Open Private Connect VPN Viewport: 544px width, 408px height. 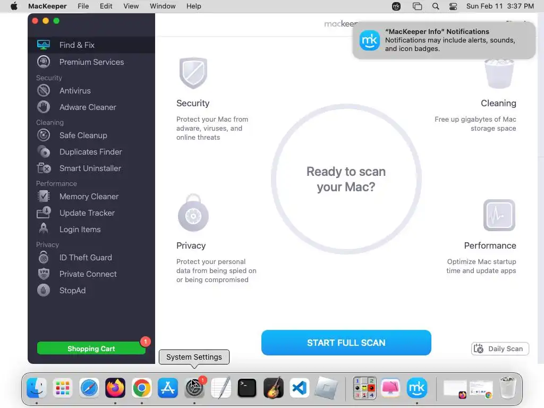coord(91,274)
